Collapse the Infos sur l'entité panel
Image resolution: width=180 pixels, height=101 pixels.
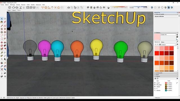coord(166,14)
